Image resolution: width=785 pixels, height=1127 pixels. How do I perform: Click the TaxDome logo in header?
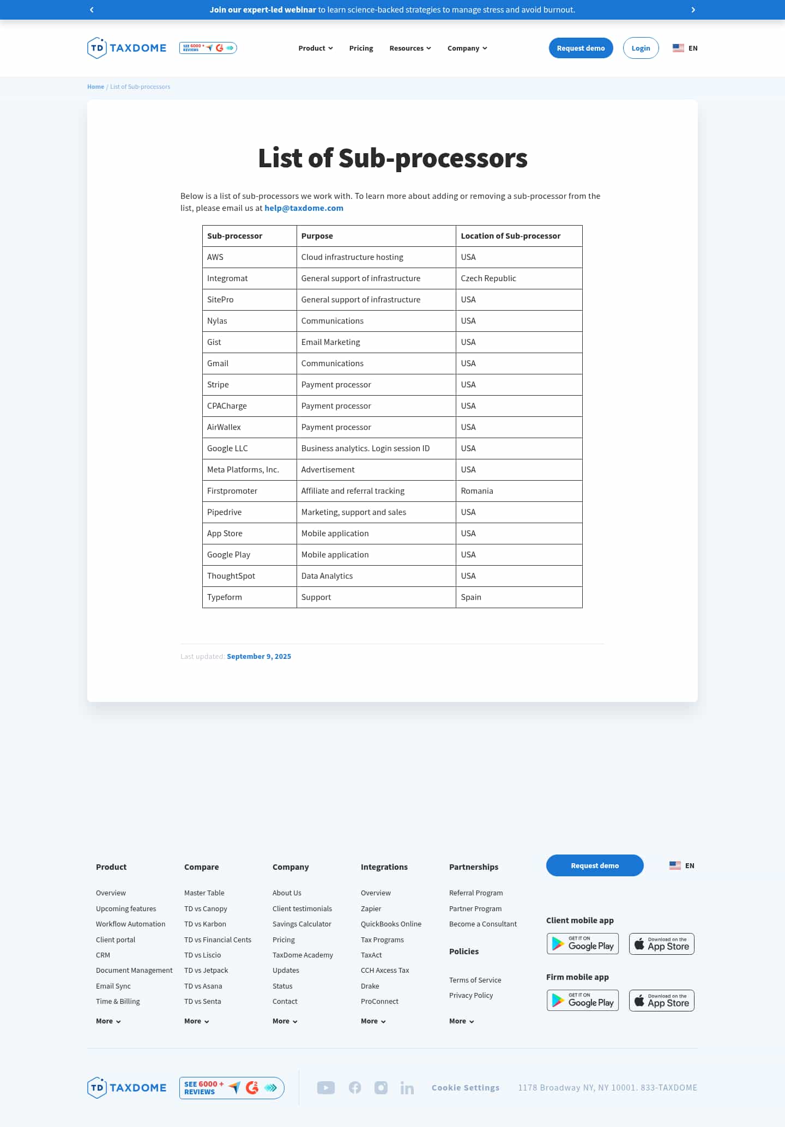tap(127, 48)
